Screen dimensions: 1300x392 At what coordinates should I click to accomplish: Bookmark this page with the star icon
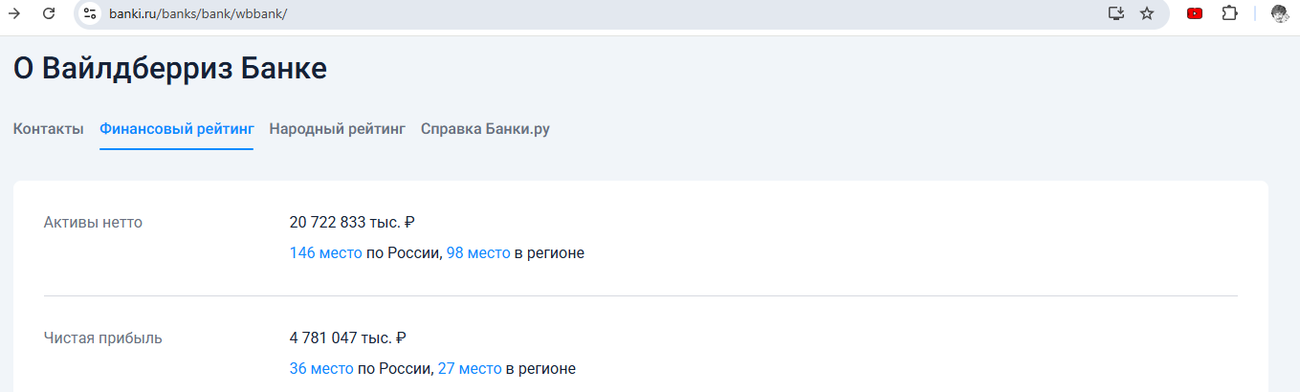[1147, 13]
